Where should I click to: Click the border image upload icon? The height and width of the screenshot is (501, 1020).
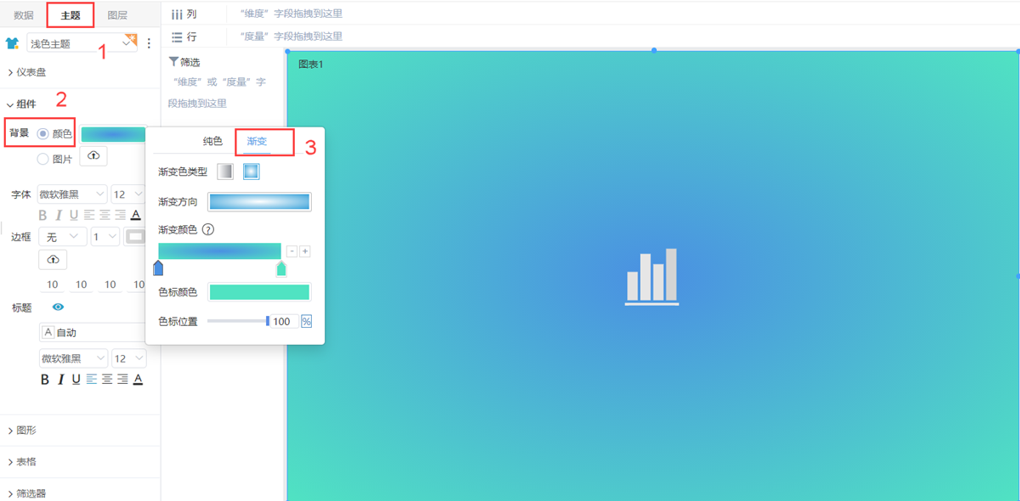[x=53, y=259]
